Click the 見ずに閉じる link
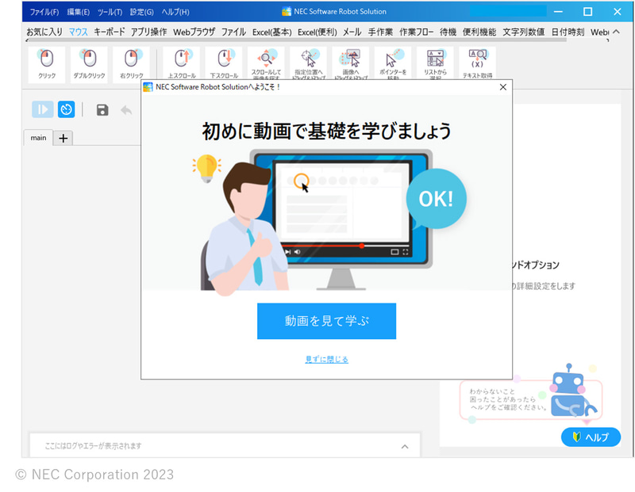 (x=326, y=359)
